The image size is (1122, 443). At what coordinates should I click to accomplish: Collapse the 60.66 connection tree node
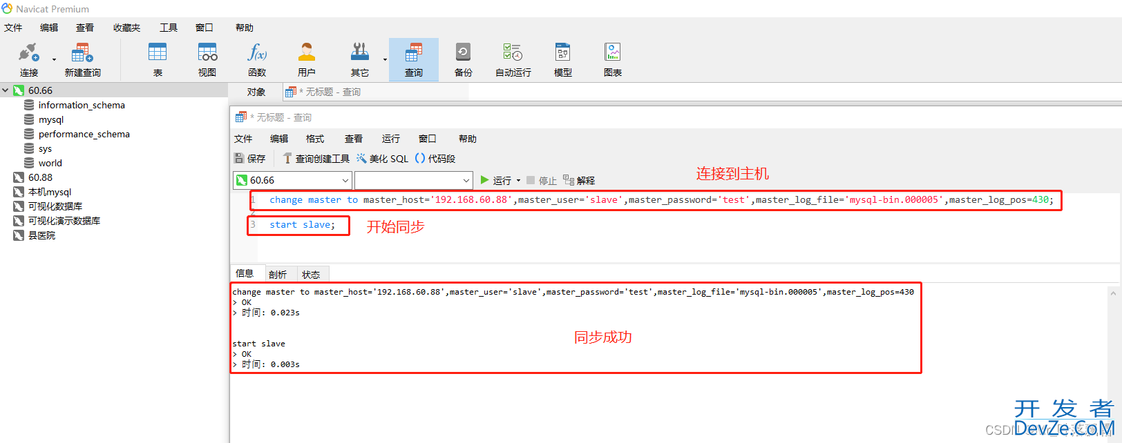6,90
